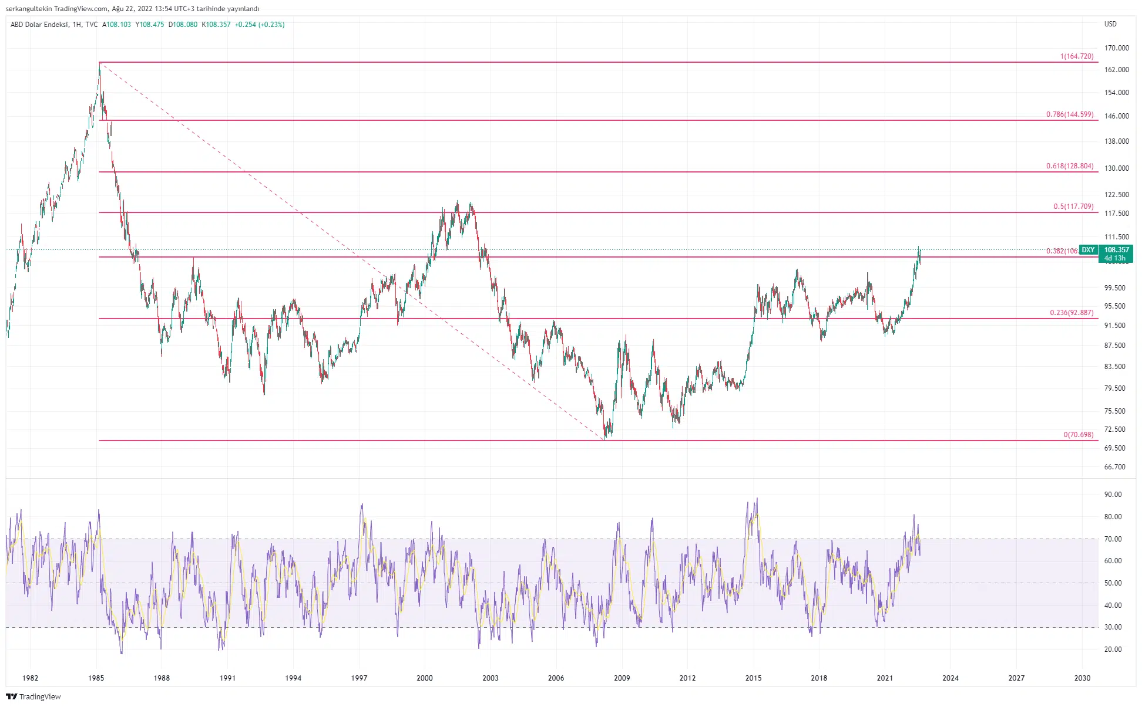Click the green DXY symbol tag
The image size is (1142, 707).
coord(1088,250)
